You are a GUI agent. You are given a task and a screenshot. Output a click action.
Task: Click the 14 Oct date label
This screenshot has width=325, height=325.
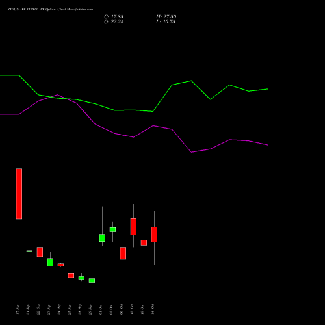coord(153,309)
